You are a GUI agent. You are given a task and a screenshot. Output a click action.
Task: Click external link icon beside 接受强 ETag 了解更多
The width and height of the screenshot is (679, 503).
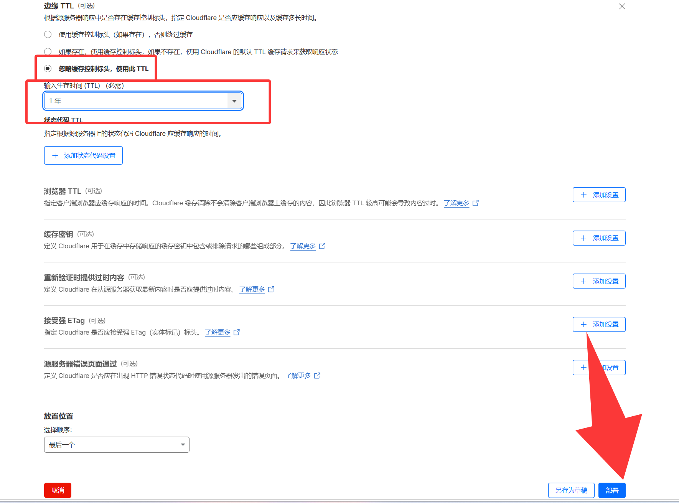[x=237, y=332]
